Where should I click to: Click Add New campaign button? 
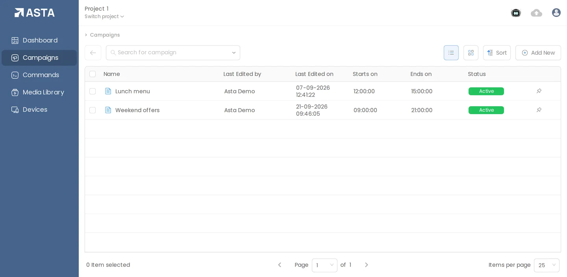coord(538,53)
